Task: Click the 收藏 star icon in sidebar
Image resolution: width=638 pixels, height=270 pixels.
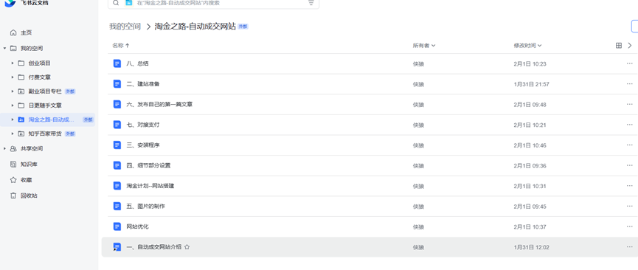Action: coord(13,179)
